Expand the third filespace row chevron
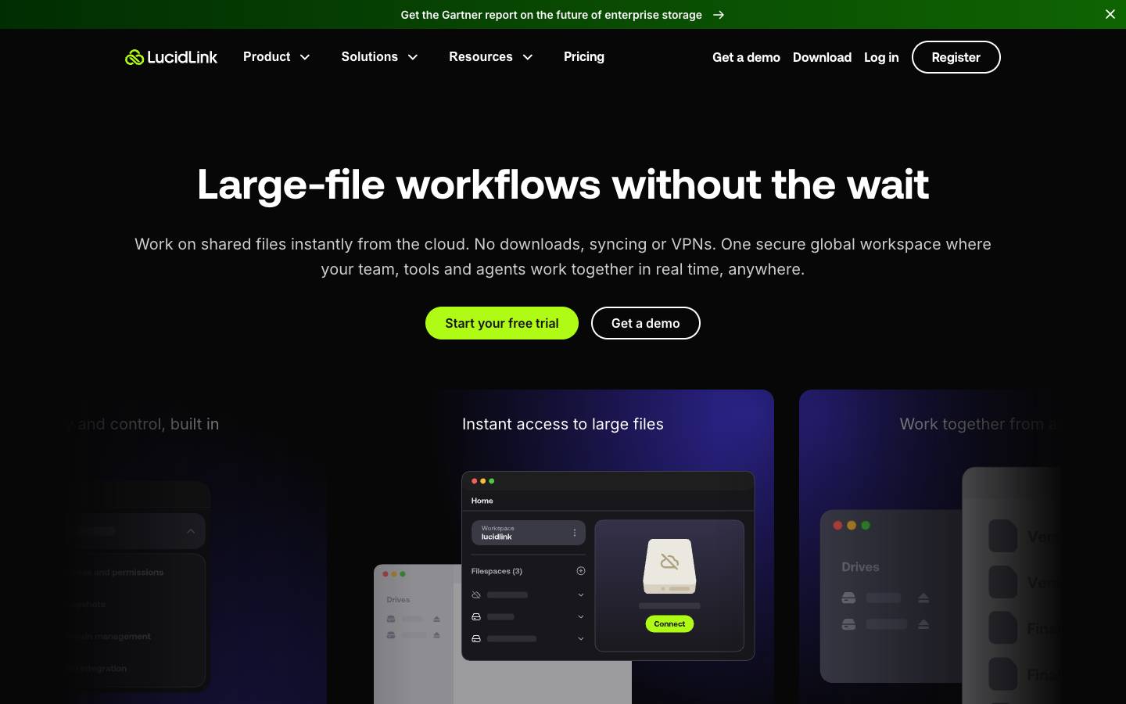This screenshot has width=1126, height=704. click(581, 639)
